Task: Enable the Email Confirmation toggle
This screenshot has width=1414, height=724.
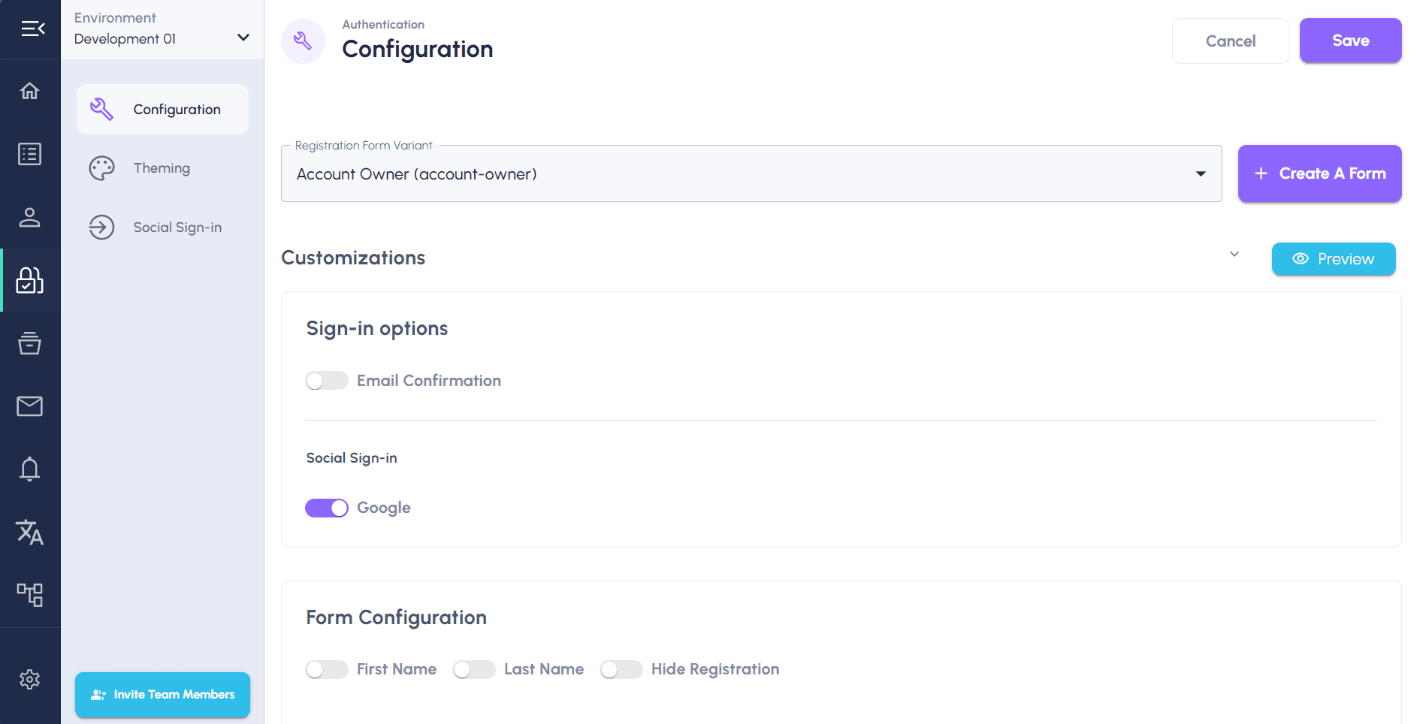Action: pos(326,381)
